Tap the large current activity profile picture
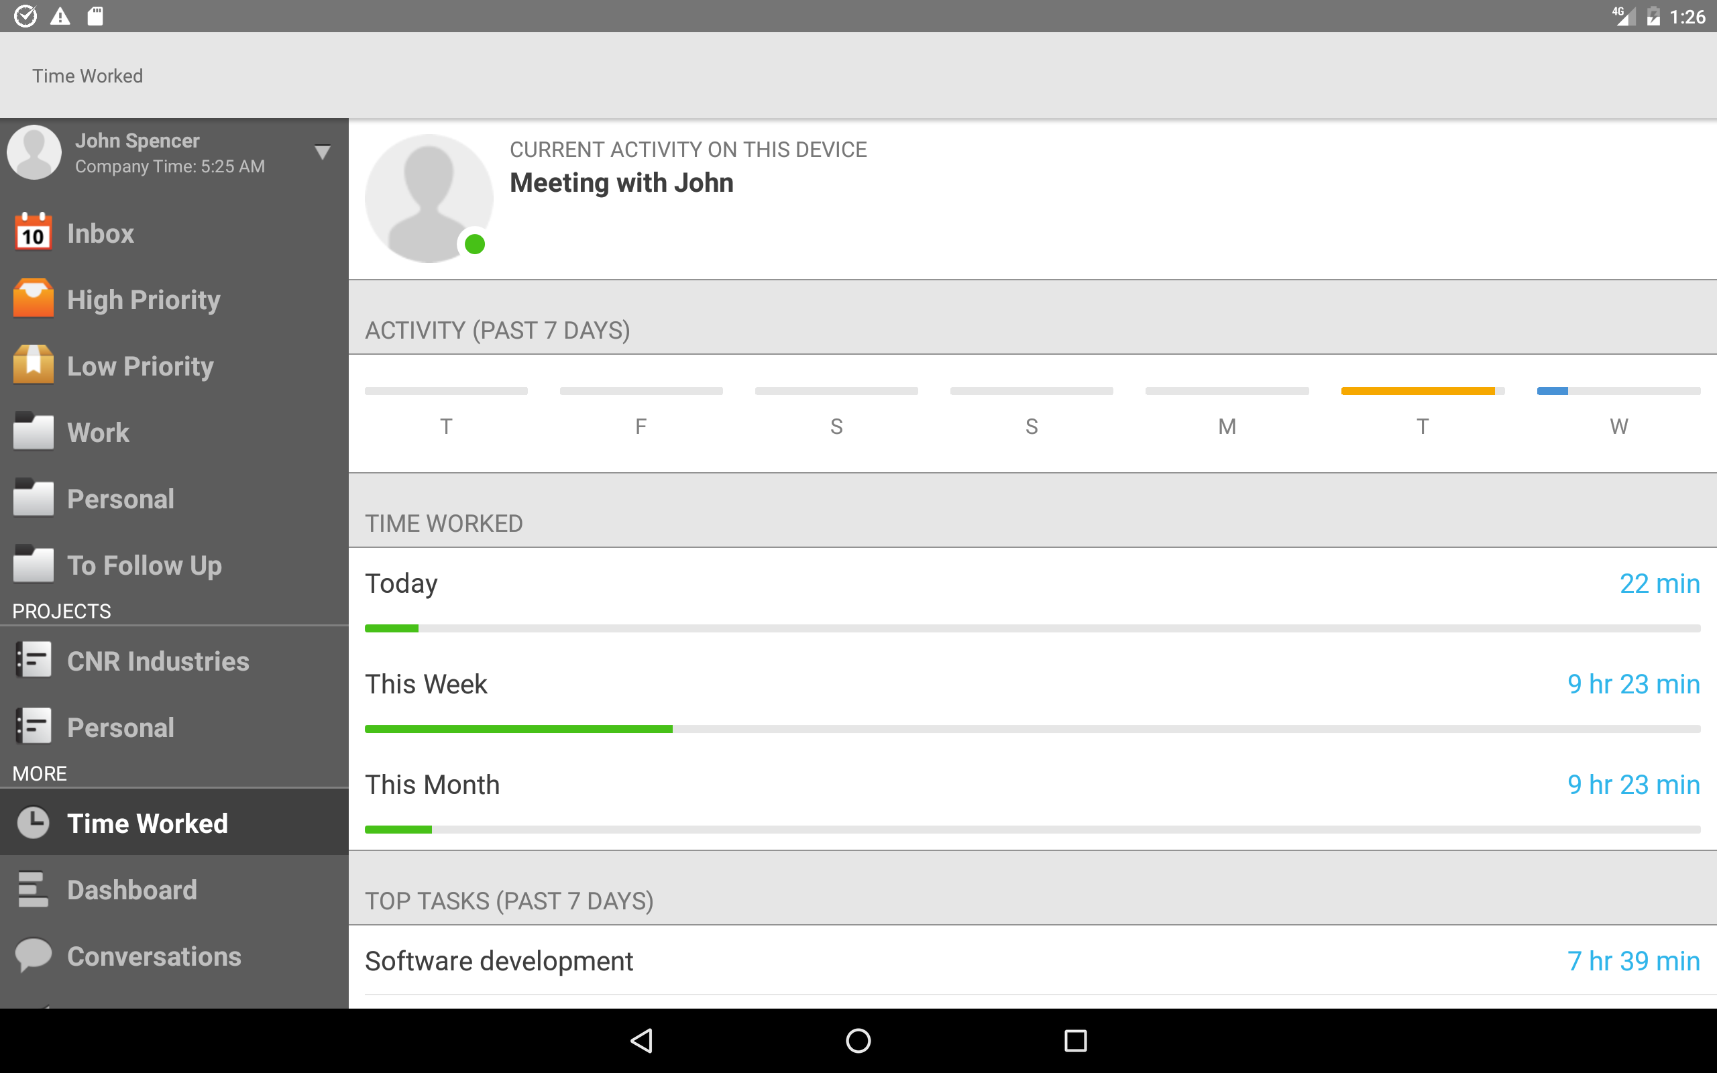 pyautogui.click(x=429, y=198)
